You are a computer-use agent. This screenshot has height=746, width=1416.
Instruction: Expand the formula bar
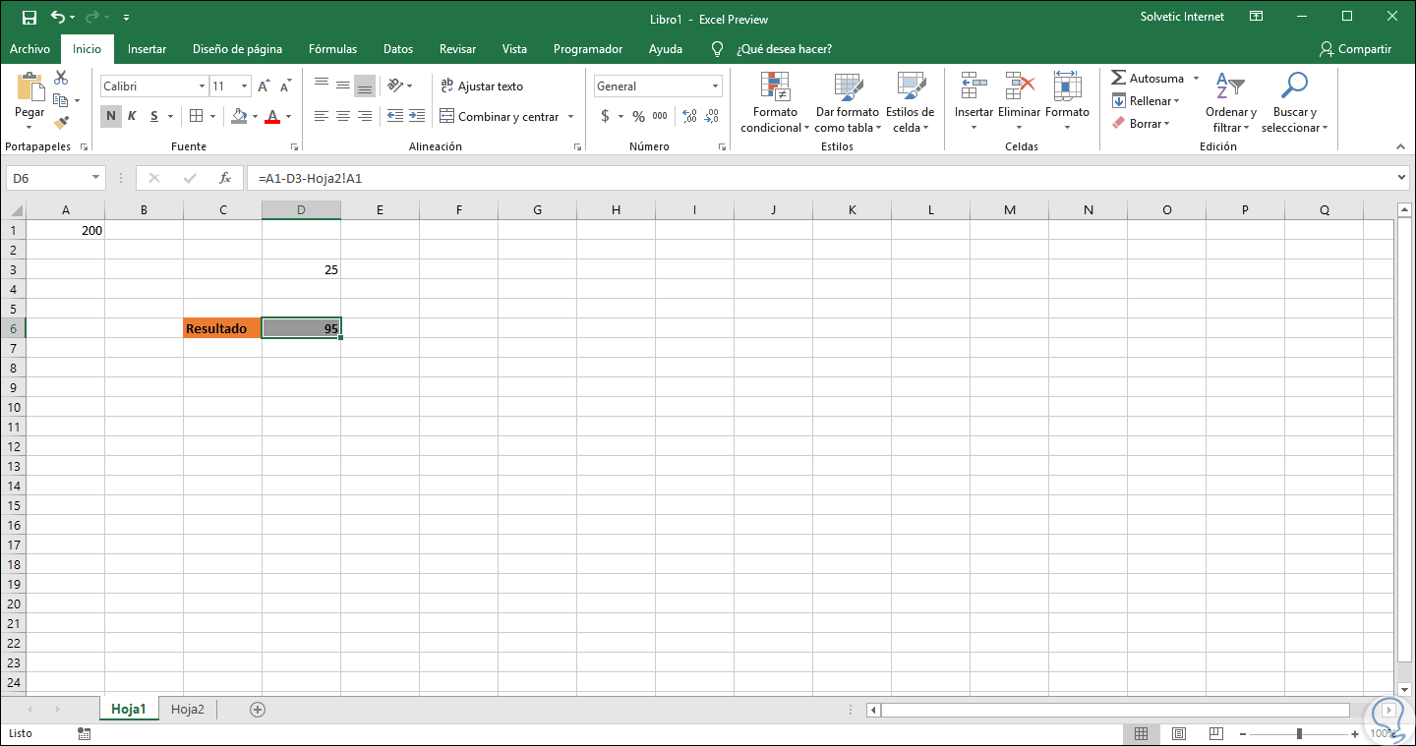(1403, 178)
